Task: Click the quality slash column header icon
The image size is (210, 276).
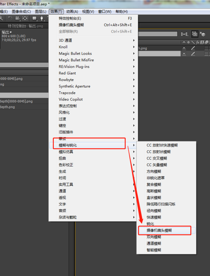Action: pyautogui.click(x=193, y=42)
